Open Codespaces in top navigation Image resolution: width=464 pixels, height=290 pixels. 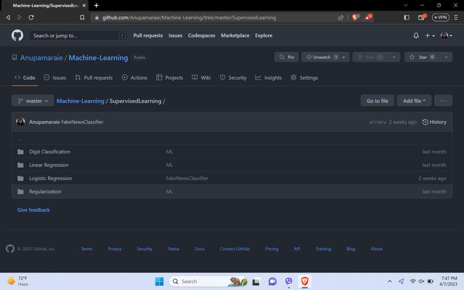pos(202,35)
